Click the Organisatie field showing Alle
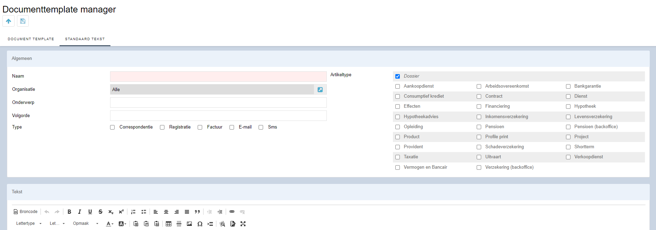656x230 pixels. point(212,89)
